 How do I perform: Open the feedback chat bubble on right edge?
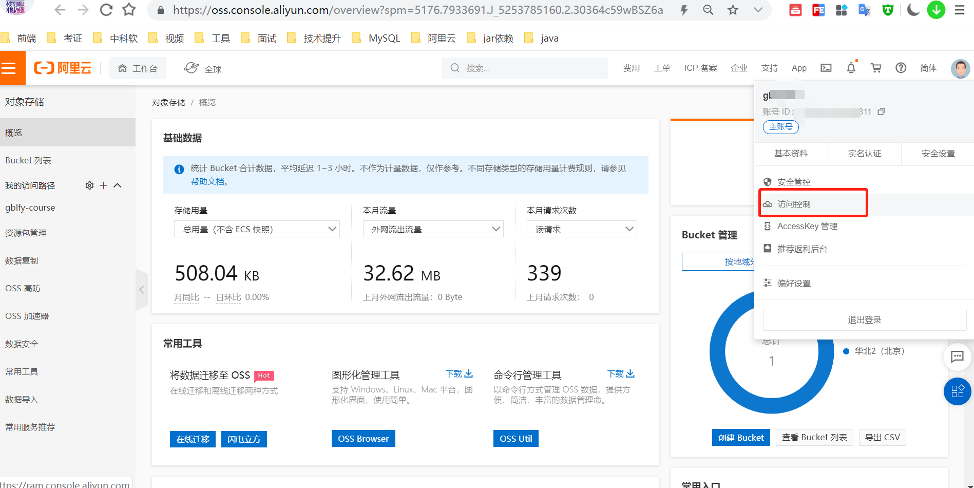tap(957, 357)
